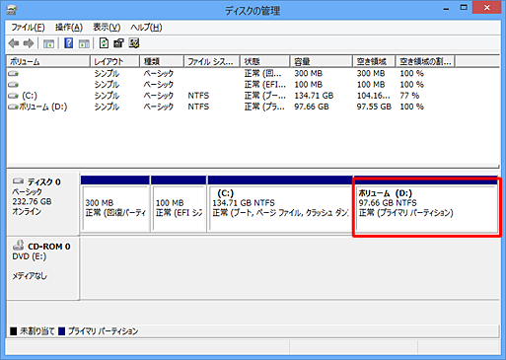The height and width of the screenshot is (360, 506).
Task: Click メディアなし text under CD-ROM 0
Action: click(30, 276)
